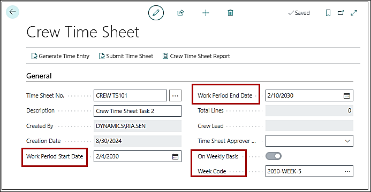Viewport: 371px width, 192px height.
Task: Edit the Description field
Action: [138, 111]
